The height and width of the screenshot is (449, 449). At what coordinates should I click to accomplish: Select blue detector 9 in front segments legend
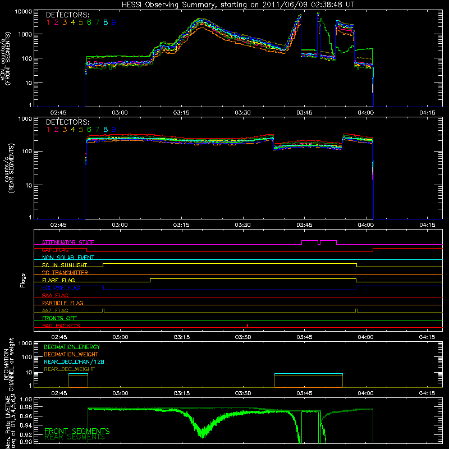click(x=114, y=22)
